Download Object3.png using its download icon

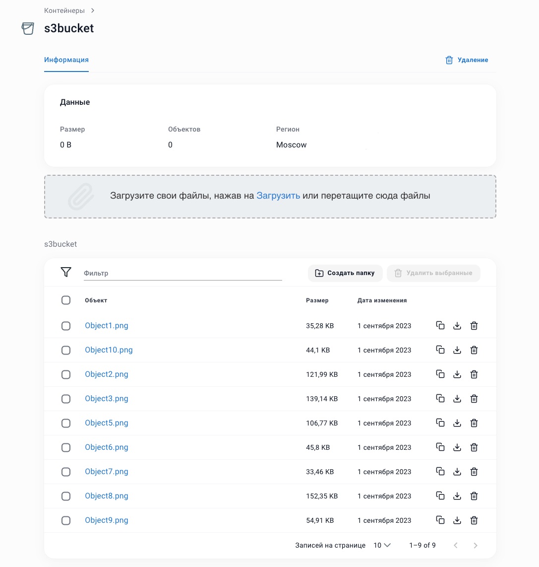[457, 399]
